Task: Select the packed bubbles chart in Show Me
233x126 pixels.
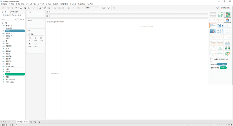Action: [227, 54]
